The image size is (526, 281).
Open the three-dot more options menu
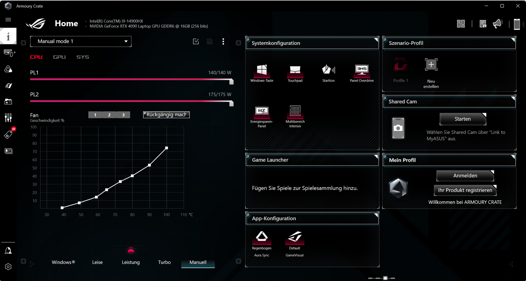[x=223, y=41]
